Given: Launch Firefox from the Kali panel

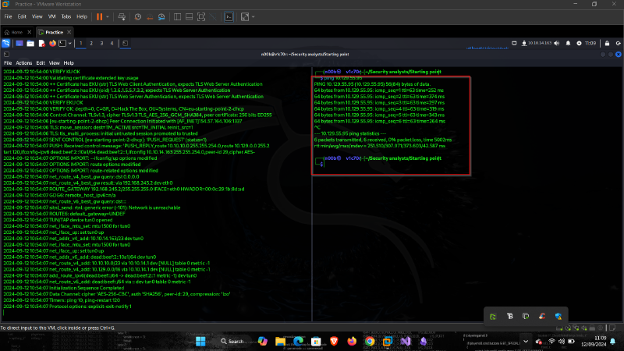Looking at the screenshot, I should (x=53, y=43).
